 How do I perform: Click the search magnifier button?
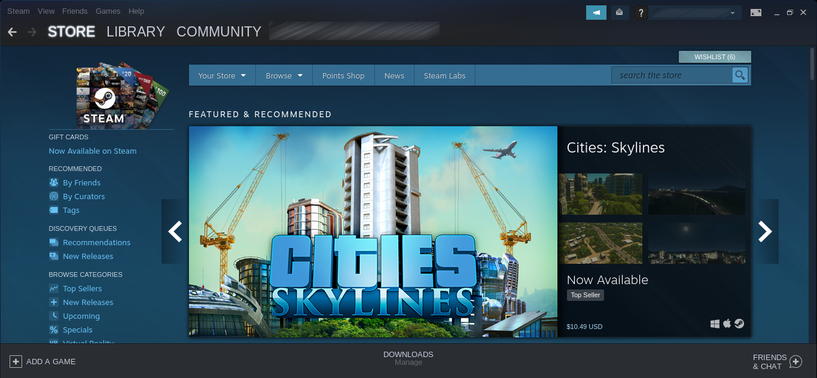click(740, 75)
